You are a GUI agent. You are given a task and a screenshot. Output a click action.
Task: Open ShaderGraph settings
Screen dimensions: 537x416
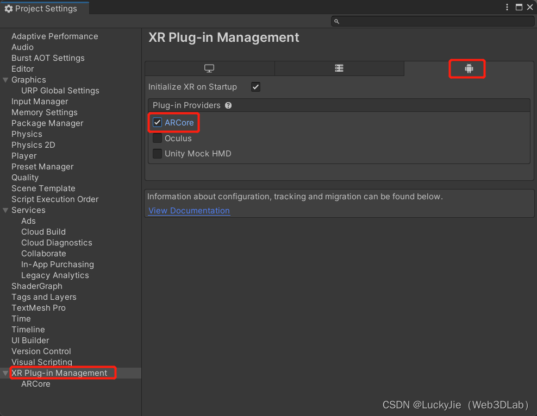coord(37,286)
